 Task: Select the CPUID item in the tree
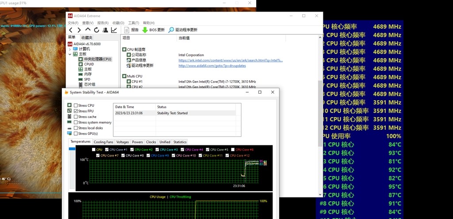pyautogui.click(x=88, y=64)
